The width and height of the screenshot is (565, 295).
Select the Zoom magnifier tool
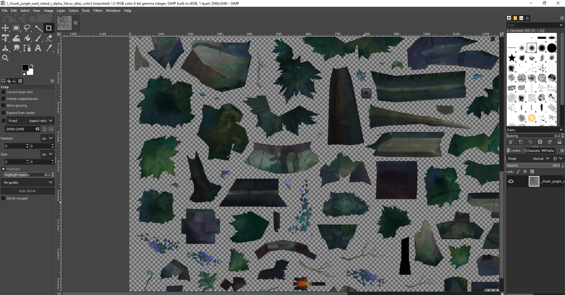(x=6, y=58)
